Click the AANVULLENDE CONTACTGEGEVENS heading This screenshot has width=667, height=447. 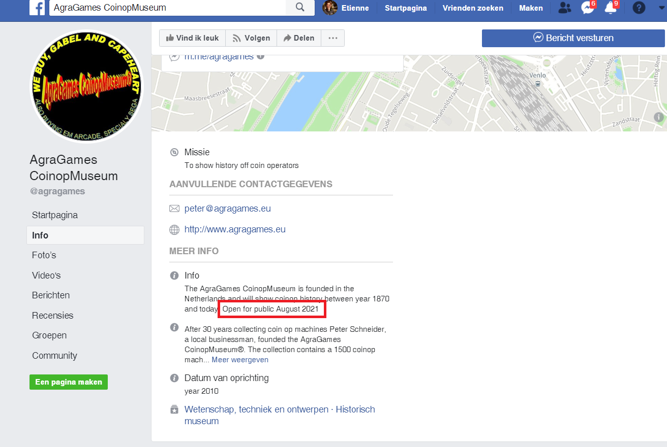click(251, 184)
